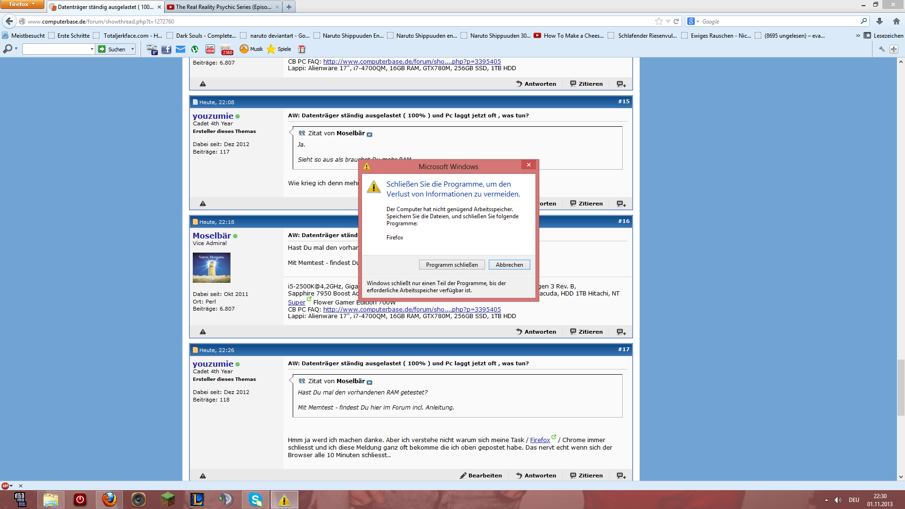The height and width of the screenshot is (509, 905).
Task: Click the Play Vids toolbar icon
Action: tap(210, 49)
